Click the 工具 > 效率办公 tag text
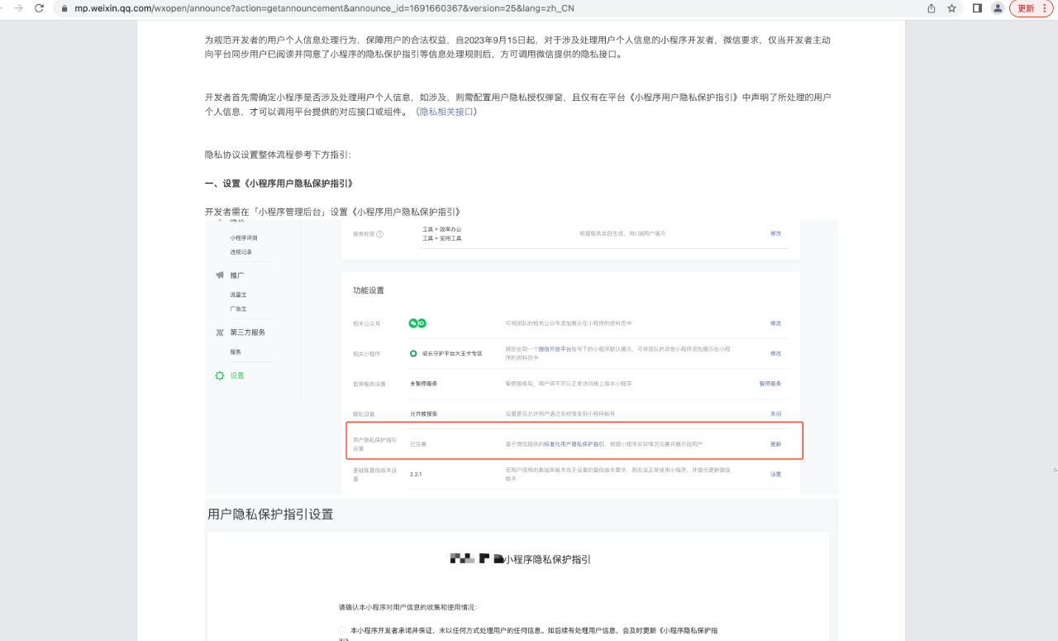The width and height of the screenshot is (1058, 641). coord(442,229)
